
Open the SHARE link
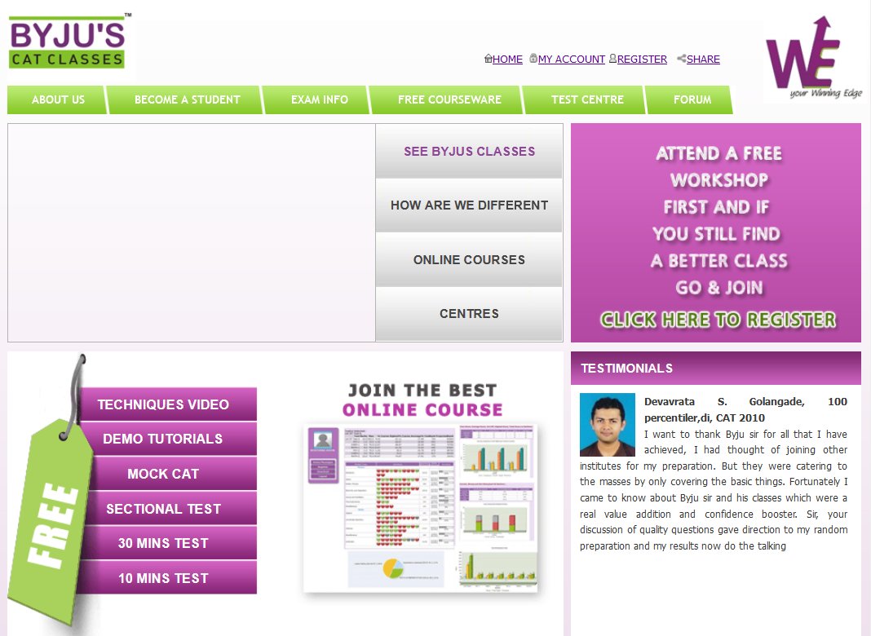703,59
